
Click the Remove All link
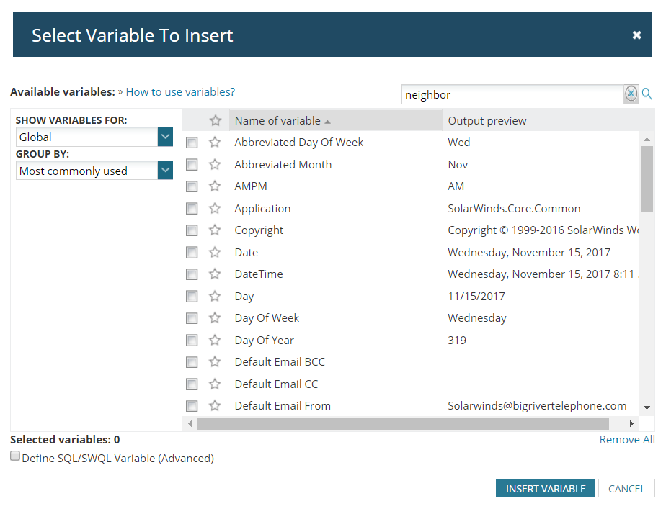[627, 440]
